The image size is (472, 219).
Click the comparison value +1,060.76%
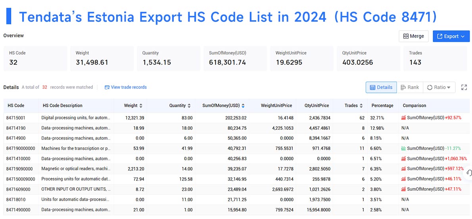tap(456, 159)
